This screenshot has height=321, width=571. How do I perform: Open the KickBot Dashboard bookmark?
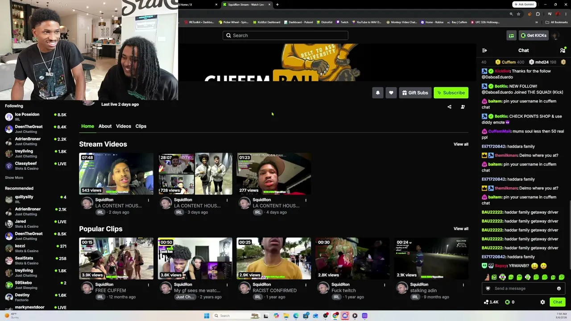(x=267, y=22)
